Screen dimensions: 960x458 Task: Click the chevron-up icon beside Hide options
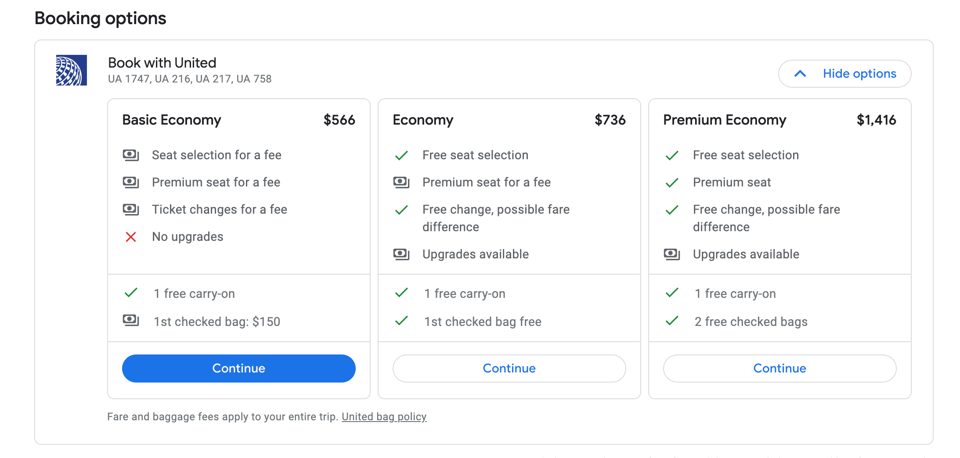pyautogui.click(x=800, y=74)
